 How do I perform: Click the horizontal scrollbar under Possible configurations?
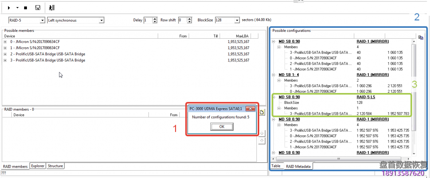pyautogui.click(x=341, y=159)
